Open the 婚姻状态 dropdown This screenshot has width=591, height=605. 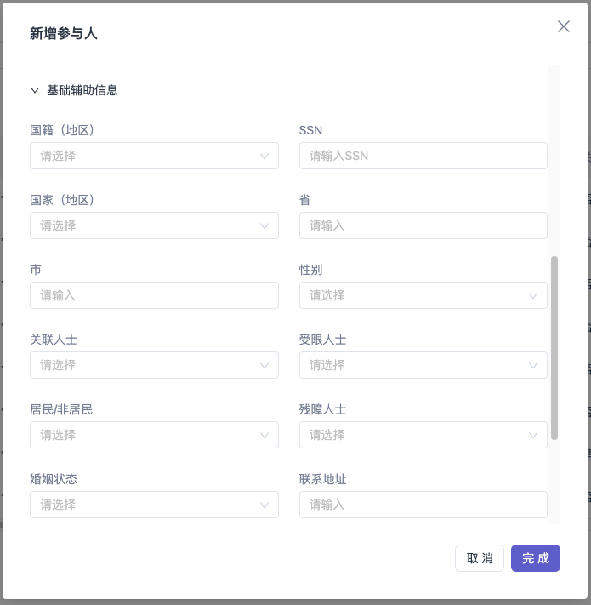pyautogui.click(x=154, y=505)
